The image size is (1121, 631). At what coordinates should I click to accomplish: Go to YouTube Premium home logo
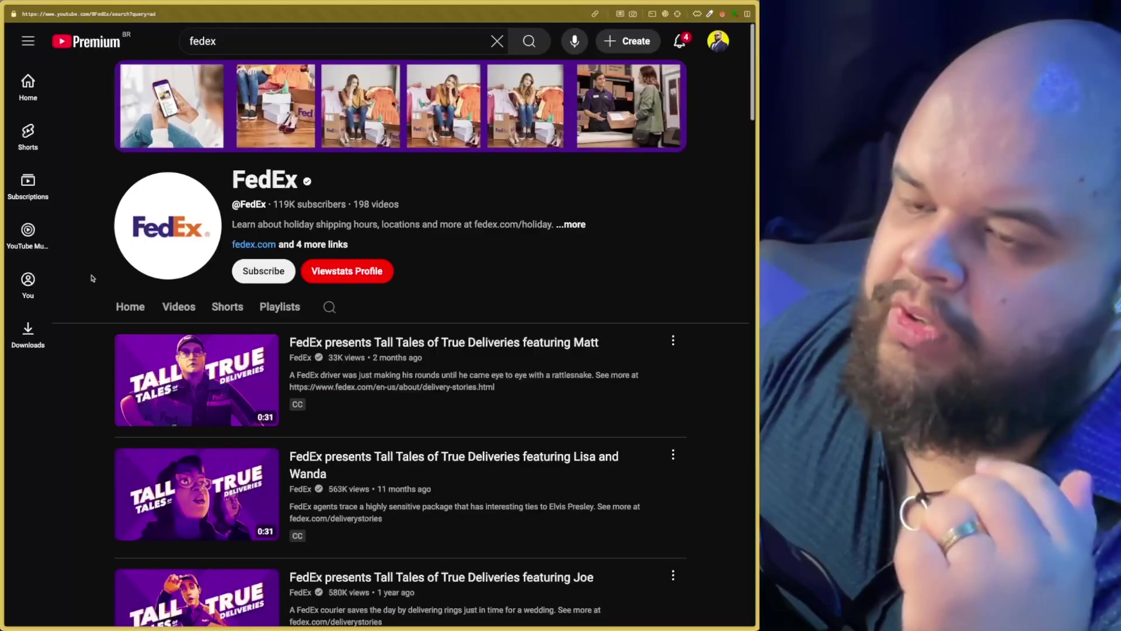pyautogui.click(x=86, y=41)
